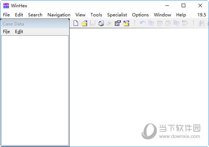Click the binoculars Find Text icon
209x147 pixels.
coord(201,23)
